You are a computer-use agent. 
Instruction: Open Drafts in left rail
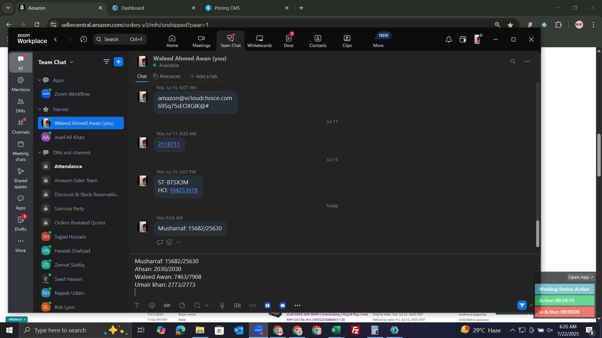point(21,224)
